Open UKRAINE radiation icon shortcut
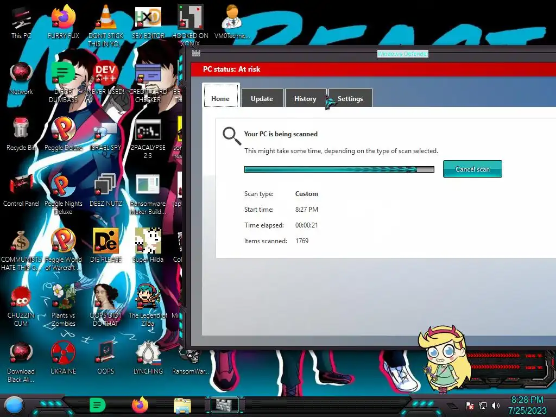The height and width of the screenshot is (417, 556). [x=63, y=357]
